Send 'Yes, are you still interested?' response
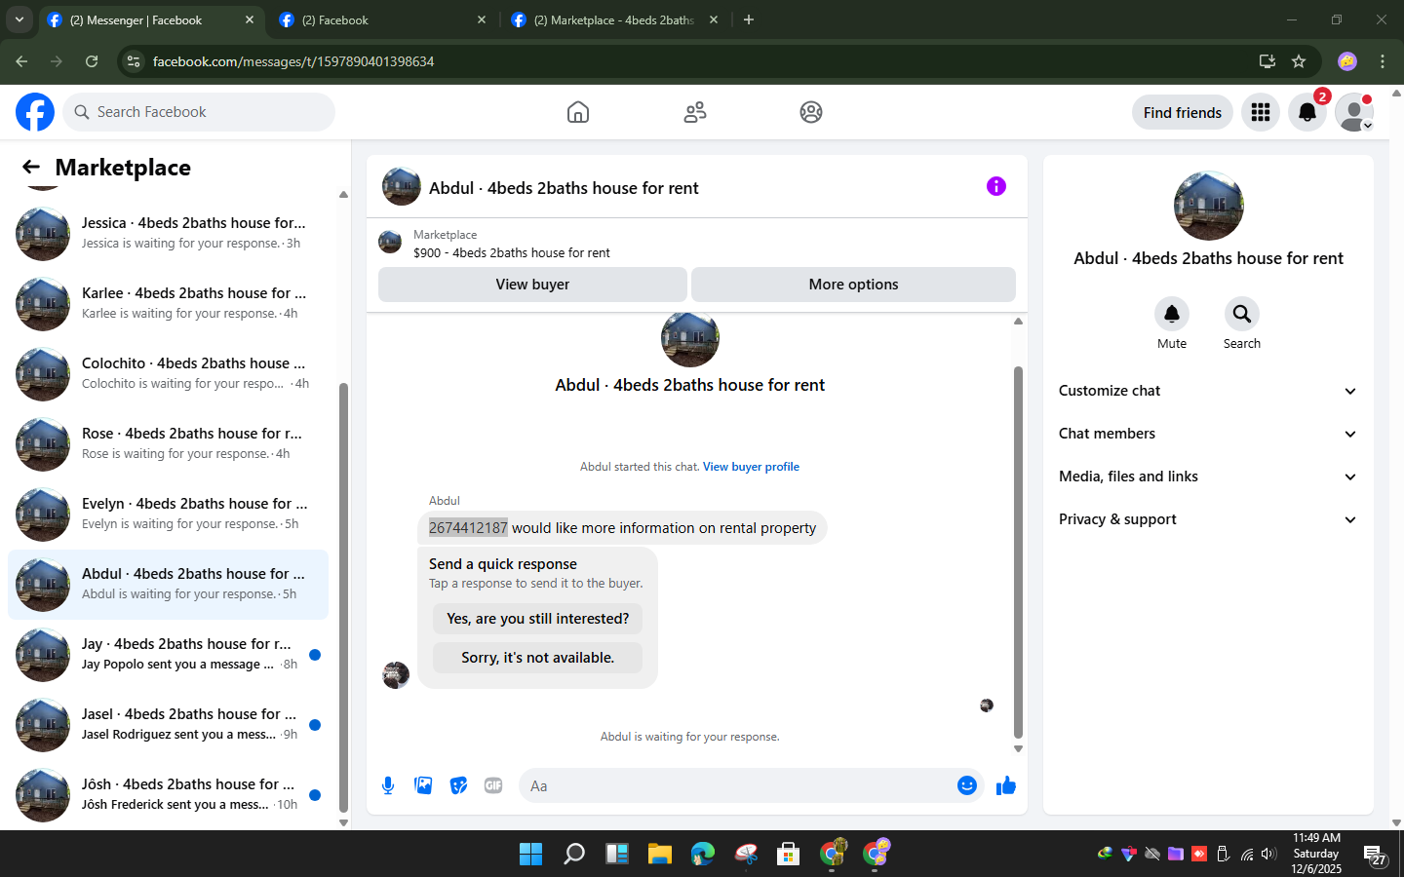The height and width of the screenshot is (877, 1404). click(537, 619)
